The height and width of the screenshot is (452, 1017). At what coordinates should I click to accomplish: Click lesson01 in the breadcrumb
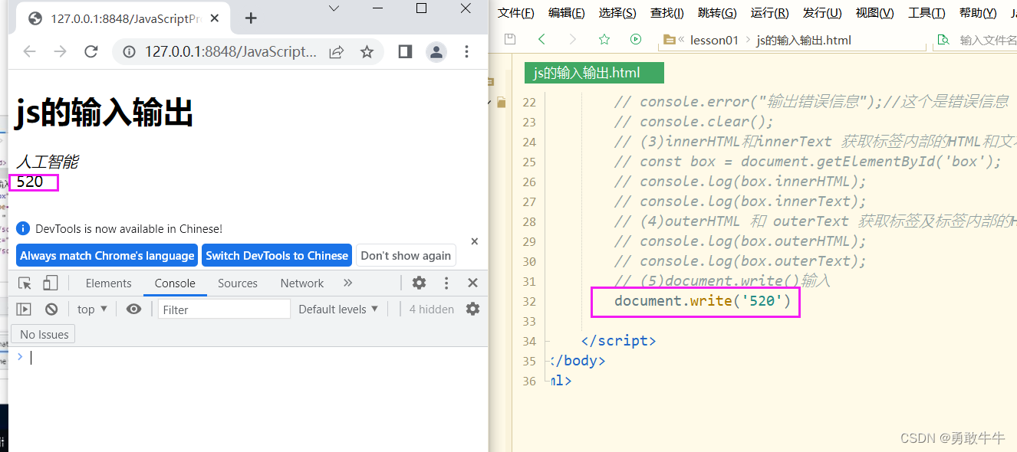coord(714,40)
